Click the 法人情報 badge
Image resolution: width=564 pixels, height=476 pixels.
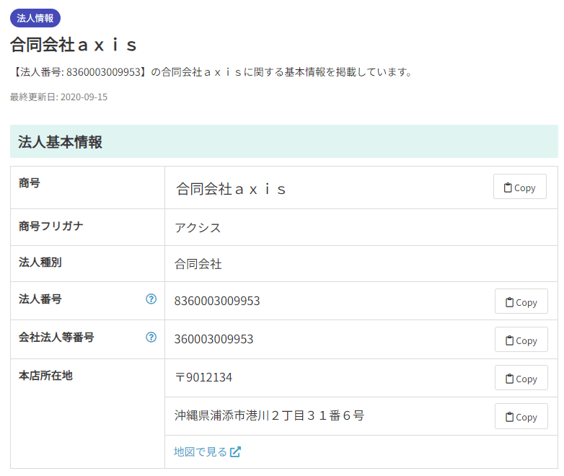[35, 18]
